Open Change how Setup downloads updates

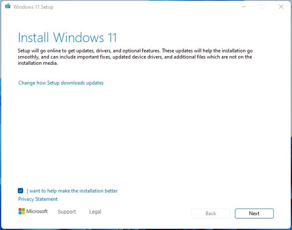point(61,83)
